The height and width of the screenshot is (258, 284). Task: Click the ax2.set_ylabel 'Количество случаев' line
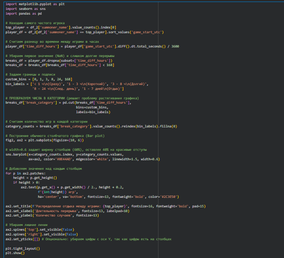tap(52, 215)
